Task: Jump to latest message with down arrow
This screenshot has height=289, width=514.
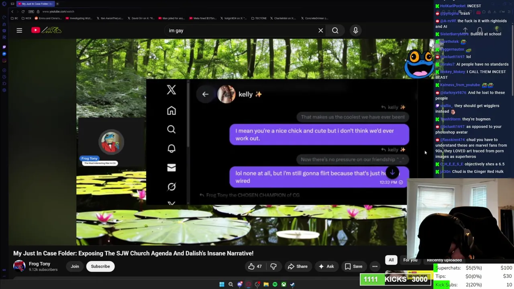Action: (392, 173)
